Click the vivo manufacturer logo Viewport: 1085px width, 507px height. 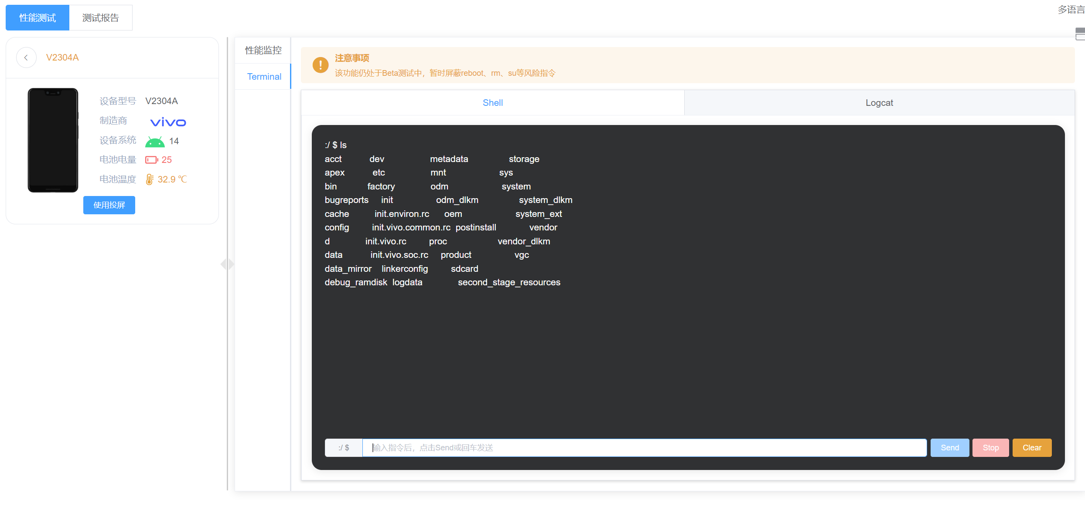pos(168,122)
